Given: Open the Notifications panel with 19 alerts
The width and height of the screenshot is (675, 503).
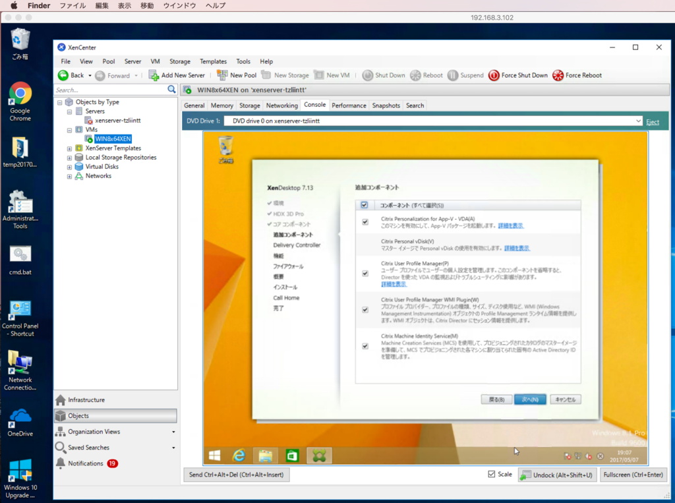Looking at the screenshot, I should coord(86,463).
